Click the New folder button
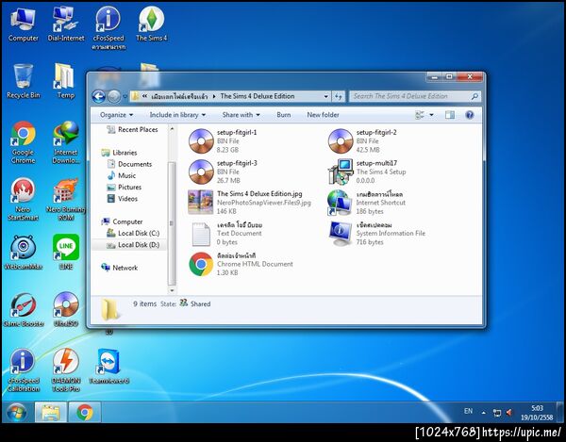566x442 pixels. point(323,115)
